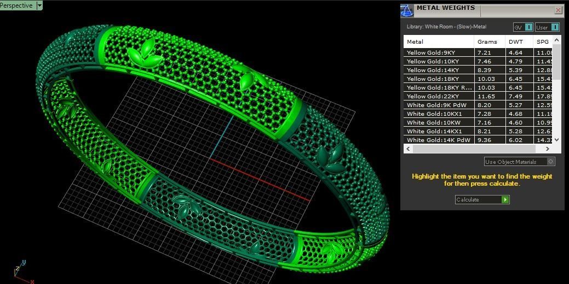Sort by the SPG column header
This screenshot has height=284, width=569.
point(543,42)
